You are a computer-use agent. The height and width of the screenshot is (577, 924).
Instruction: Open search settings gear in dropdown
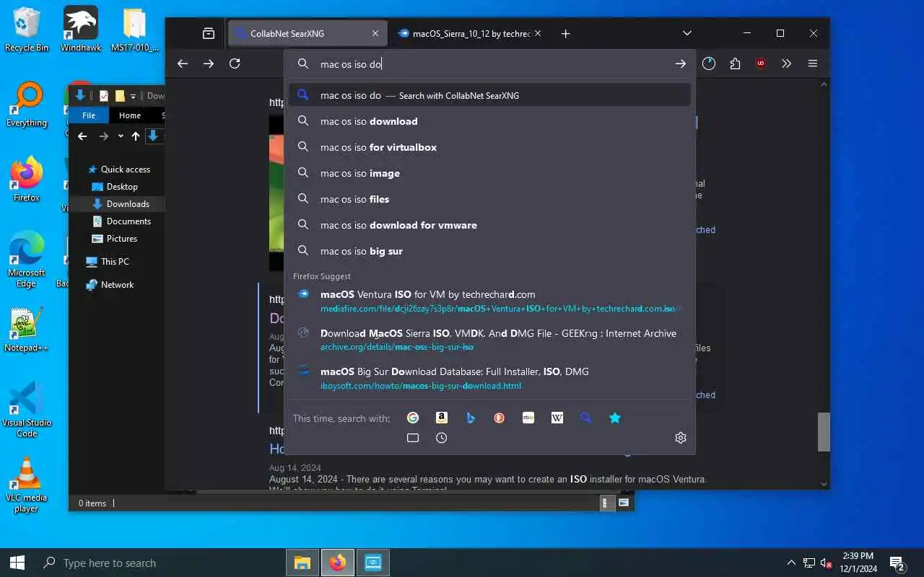point(680,438)
